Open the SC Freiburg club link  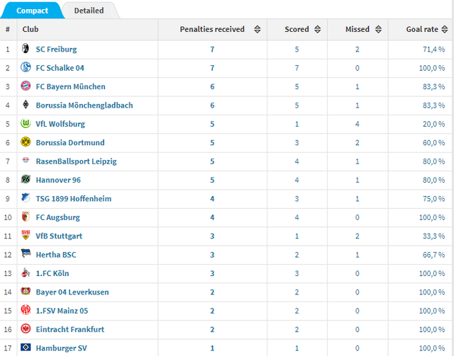(x=56, y=50)
